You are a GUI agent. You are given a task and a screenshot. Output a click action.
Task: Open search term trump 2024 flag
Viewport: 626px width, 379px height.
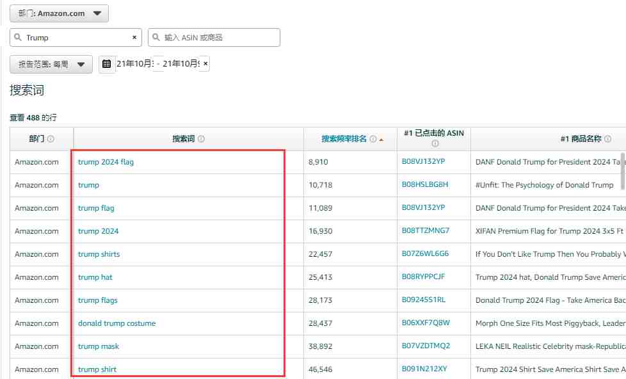click(106, 162)
